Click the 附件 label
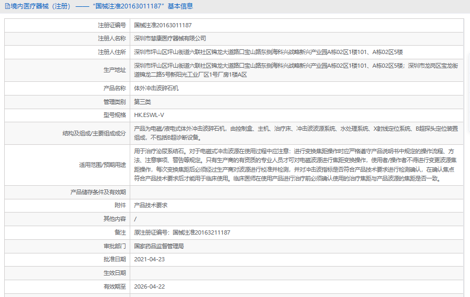The width and height of the screenshot is (470, 297). (x=120, y=205)
